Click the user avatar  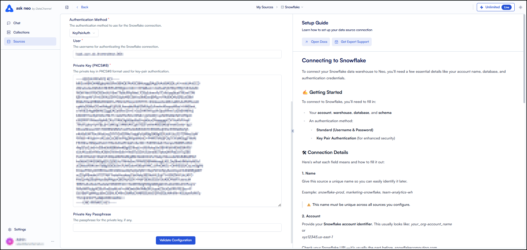point(10,241)
